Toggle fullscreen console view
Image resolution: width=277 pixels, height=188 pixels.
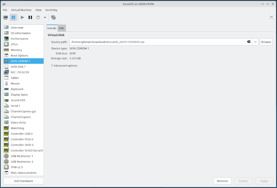pos(272,17)
